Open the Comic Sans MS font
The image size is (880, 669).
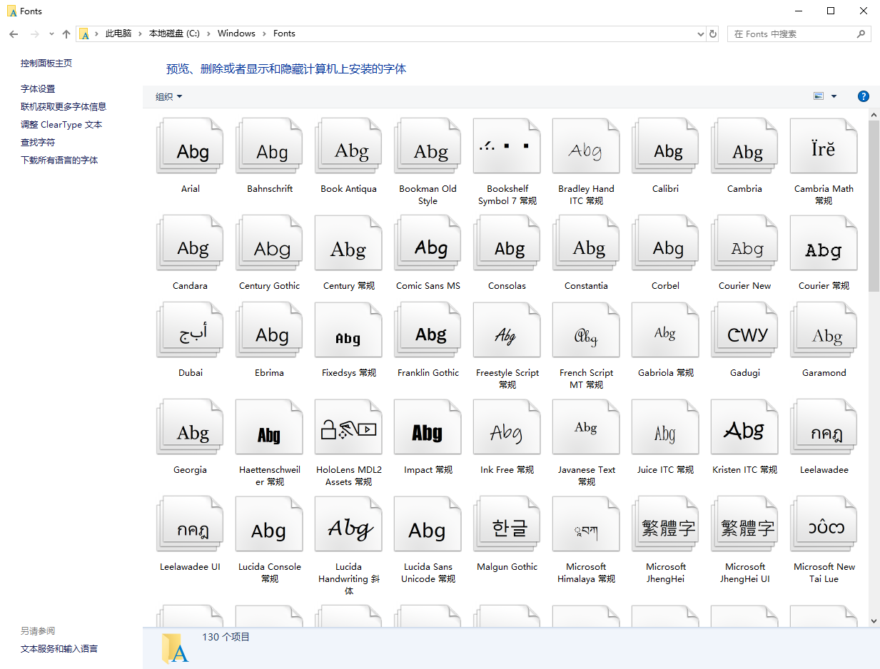428,243
